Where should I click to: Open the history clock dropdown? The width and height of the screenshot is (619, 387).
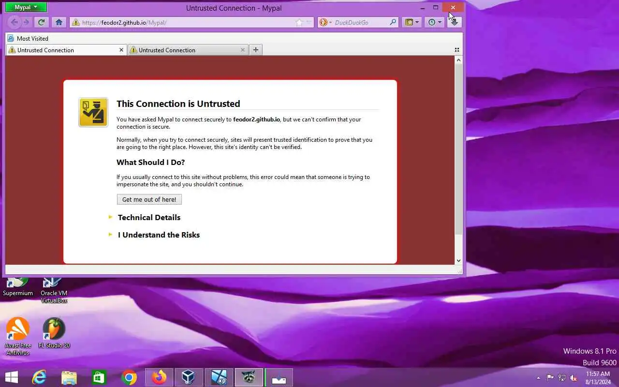point(434,22)
